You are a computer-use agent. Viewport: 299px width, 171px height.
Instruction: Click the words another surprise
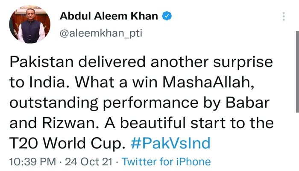(x=212, y=62)
